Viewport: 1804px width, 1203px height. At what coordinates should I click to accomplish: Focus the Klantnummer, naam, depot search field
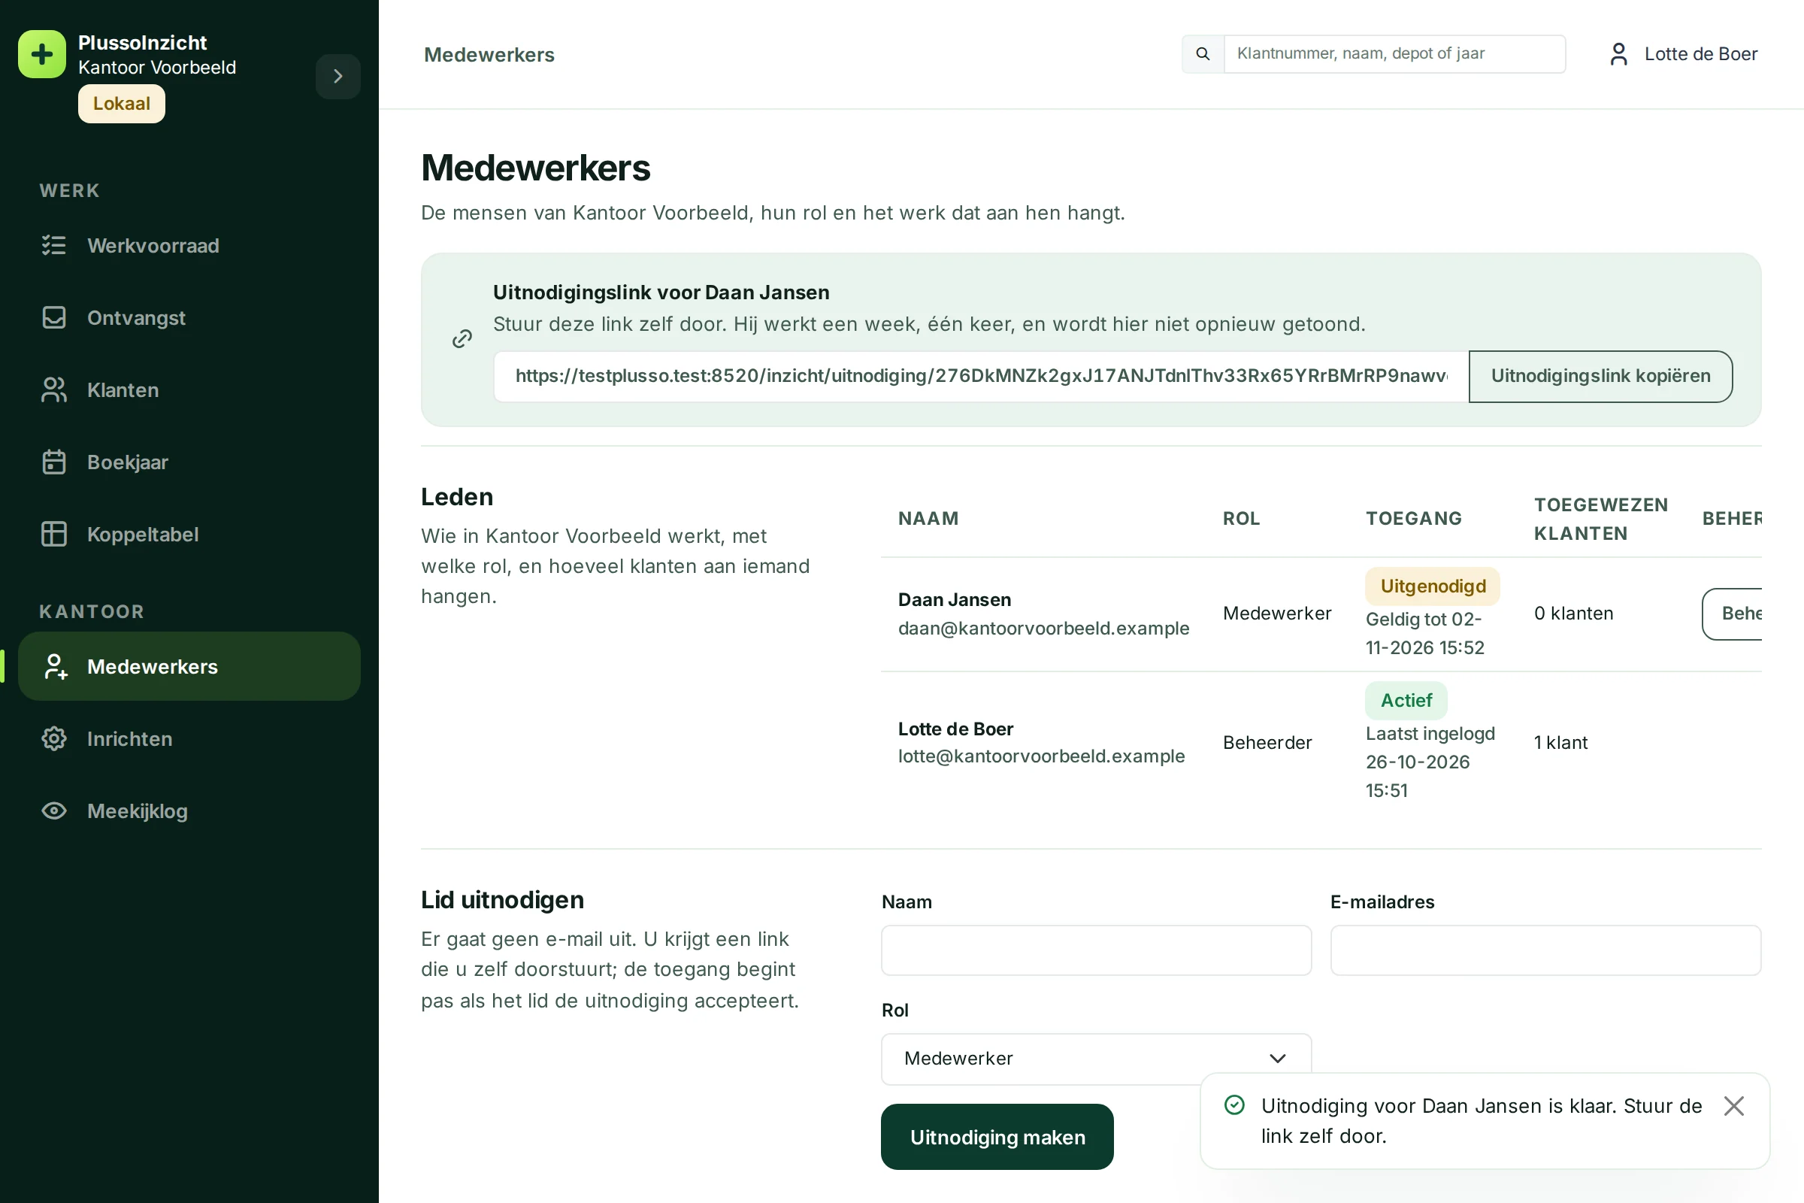pyautogui.click(x=1394, y=53)
